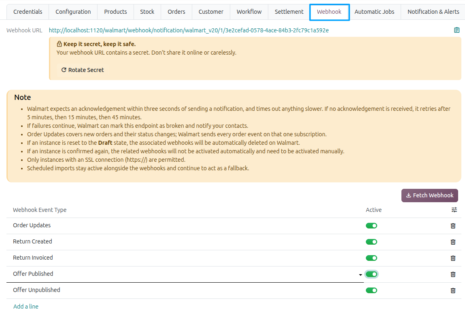
Task: Click the Fetch Webhook button
Action: click(430, 195)
